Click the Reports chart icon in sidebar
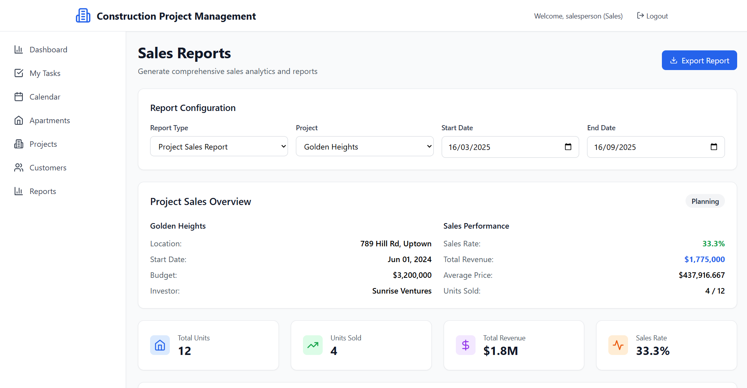The height and width of the screenshot is (388, 747). 19,191
